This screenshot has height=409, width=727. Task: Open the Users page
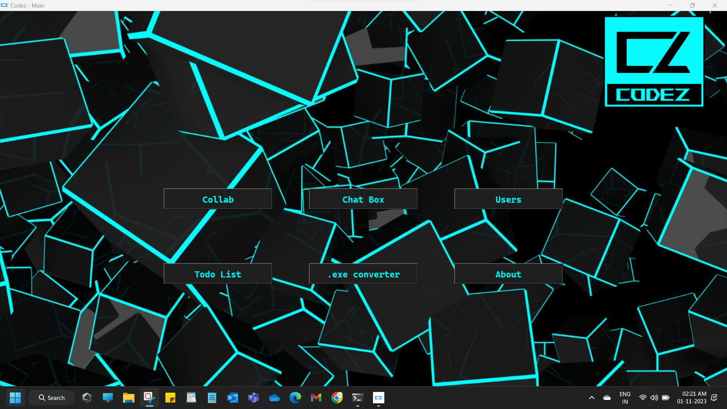[508, 199]
